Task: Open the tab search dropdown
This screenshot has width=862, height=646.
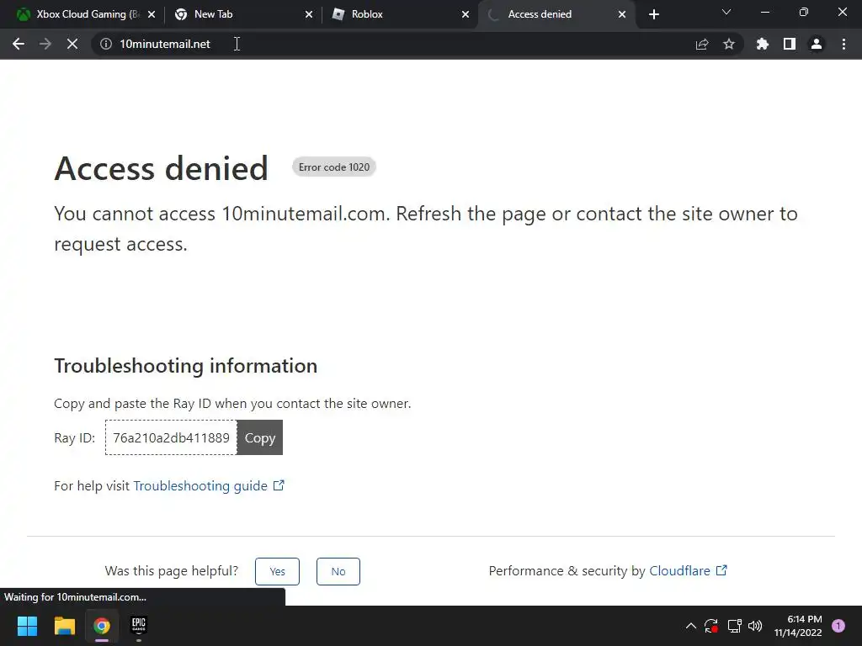Action: [x=726, y=12]
